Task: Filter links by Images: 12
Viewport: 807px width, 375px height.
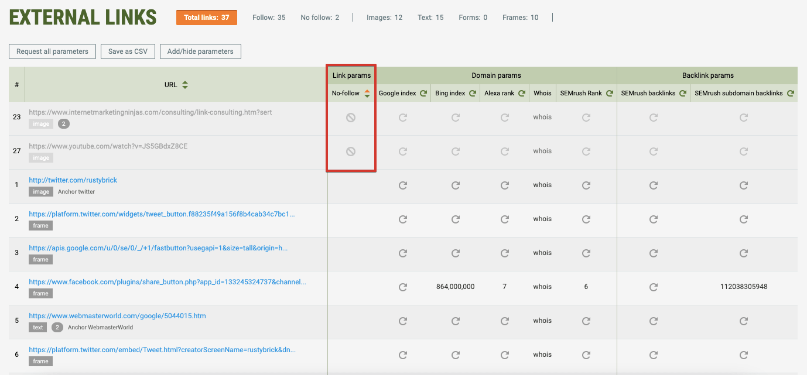Action: 384,18
